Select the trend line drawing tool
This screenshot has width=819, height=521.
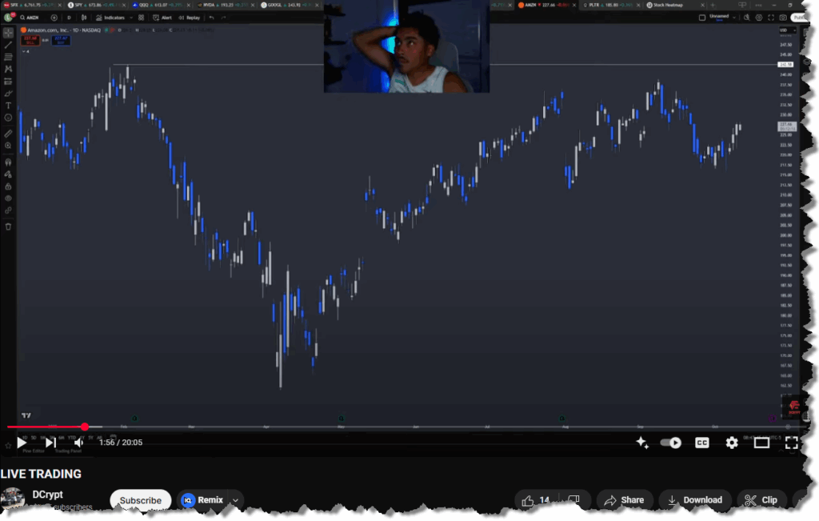coord(9,45)
